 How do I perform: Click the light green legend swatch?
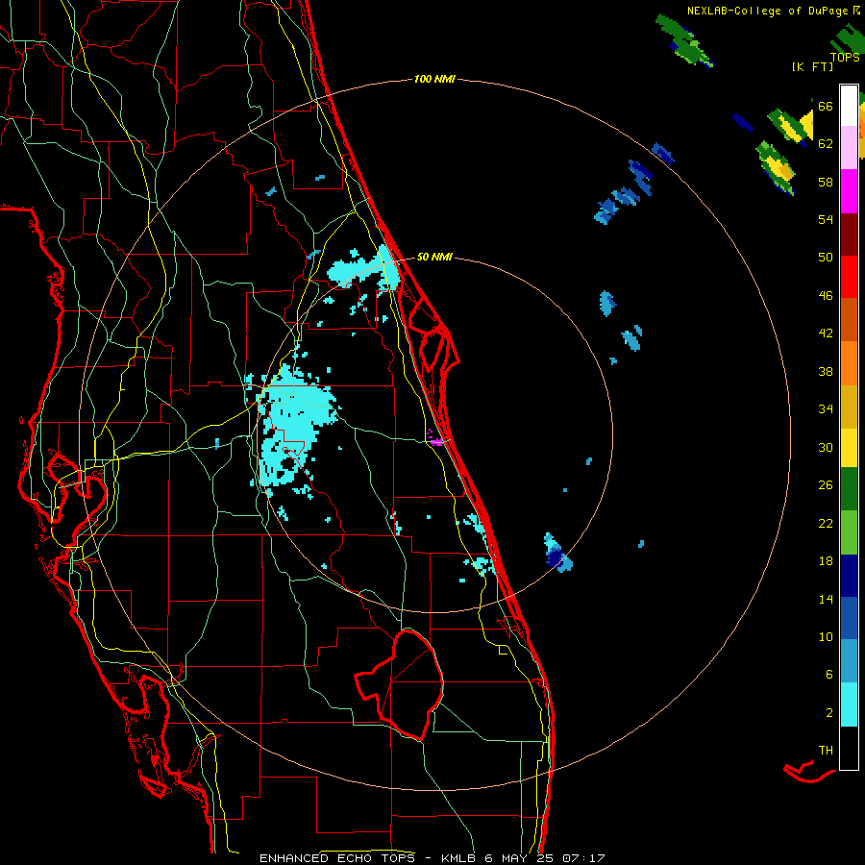coord(849,532)
